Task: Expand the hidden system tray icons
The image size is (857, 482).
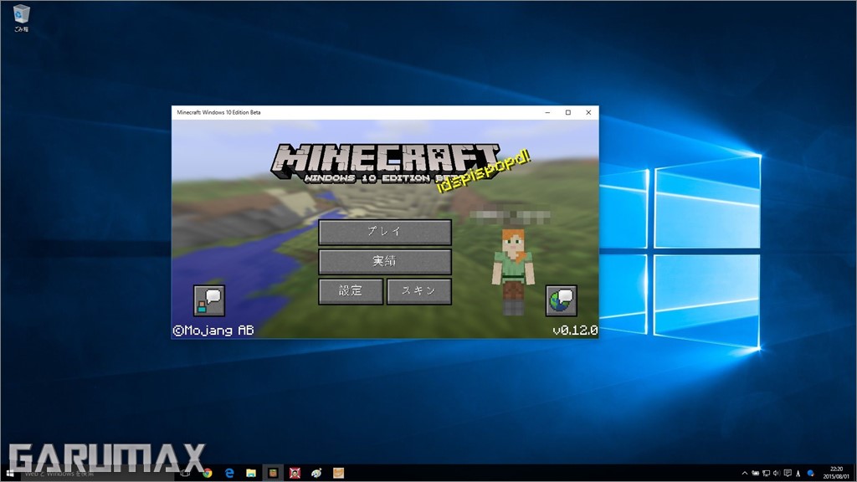Action: pyautogui.click(x=745, y=473)
